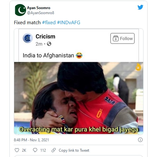Viewport: 157px width, 157px height.
Task: Click the chain link icon
Action: tap(54, 150)
